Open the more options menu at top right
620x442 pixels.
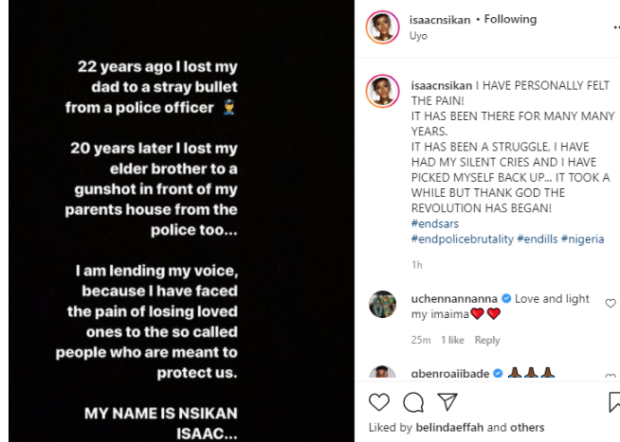coord(613,27)
